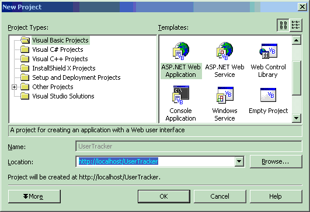Select the ASP.NET Web Application template icon
The width and height of the screenshot is (310, 212).
point(181,51)
